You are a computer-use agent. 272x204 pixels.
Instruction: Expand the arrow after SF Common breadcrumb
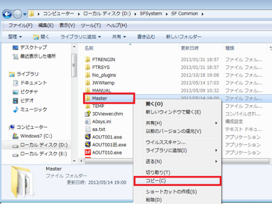tap(202, 14)
